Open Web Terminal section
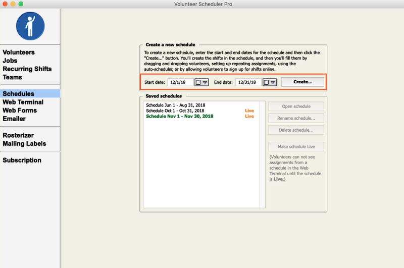This screenshot has width=404, height=268. (x=23, y=102)
